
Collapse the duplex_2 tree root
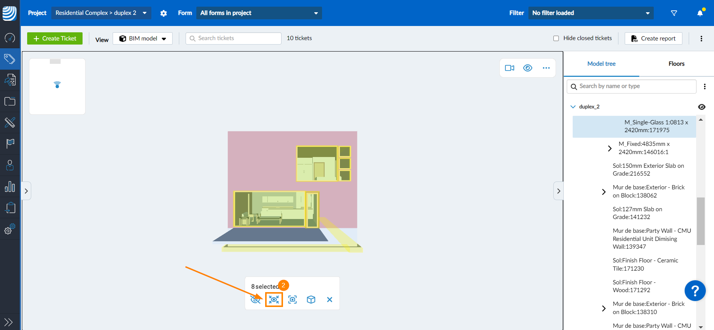(x=573, y=107)
